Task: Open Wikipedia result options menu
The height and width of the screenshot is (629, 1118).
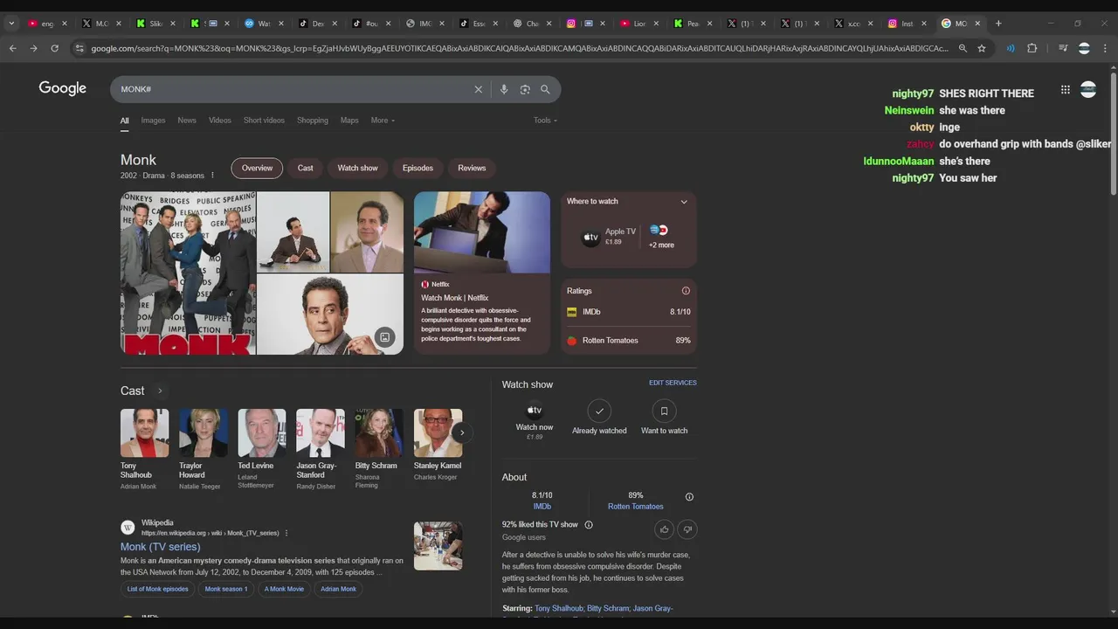Action: [286, 533]
